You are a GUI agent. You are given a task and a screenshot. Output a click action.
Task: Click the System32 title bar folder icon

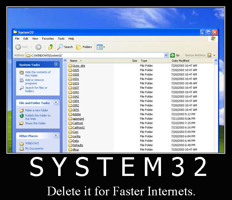(x=15, y=32)
